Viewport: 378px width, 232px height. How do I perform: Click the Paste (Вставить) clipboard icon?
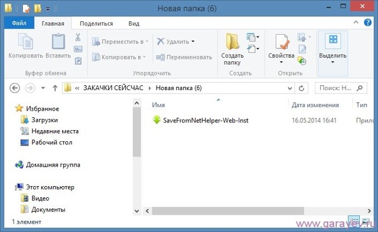pos(58,41)
